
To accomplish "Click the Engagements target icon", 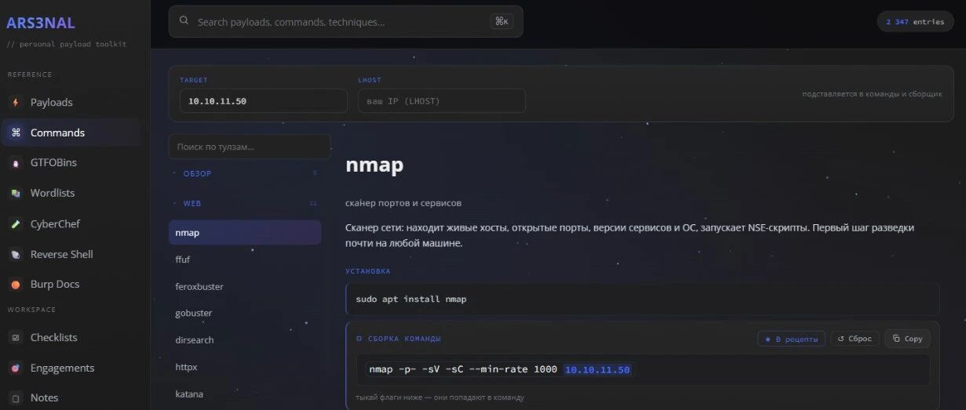I will click(x=16, y=368).
